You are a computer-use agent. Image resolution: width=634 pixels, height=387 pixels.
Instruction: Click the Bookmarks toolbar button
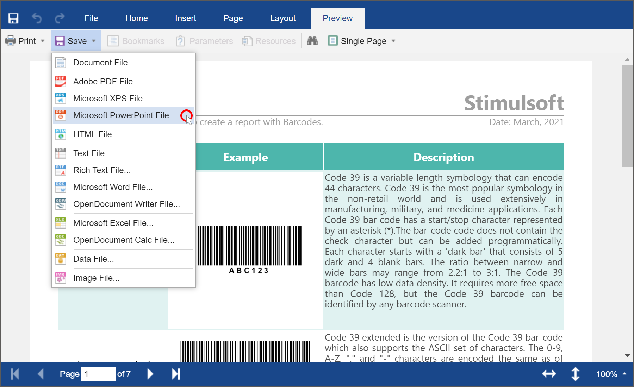click(136, 41)
